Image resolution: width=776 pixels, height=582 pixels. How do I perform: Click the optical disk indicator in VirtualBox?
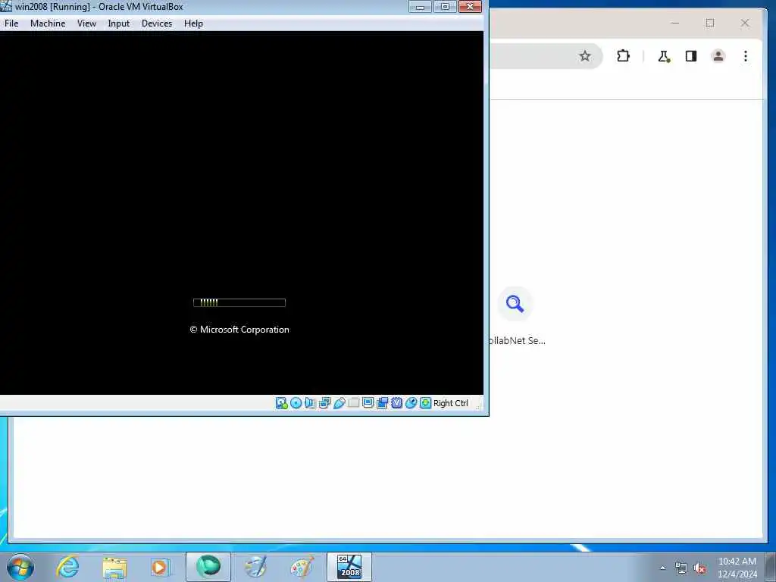click(296, 403)
